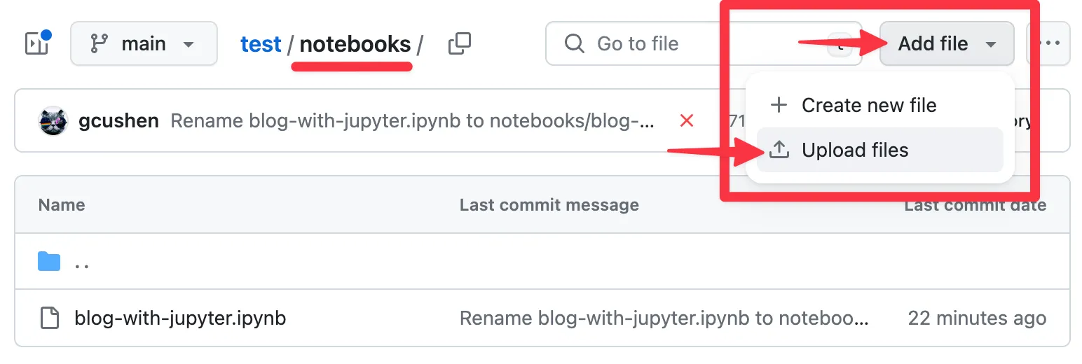Screen dimensions: 1082x364
Task: Expand the file tree side panel
Action: [x=36, y=43]
